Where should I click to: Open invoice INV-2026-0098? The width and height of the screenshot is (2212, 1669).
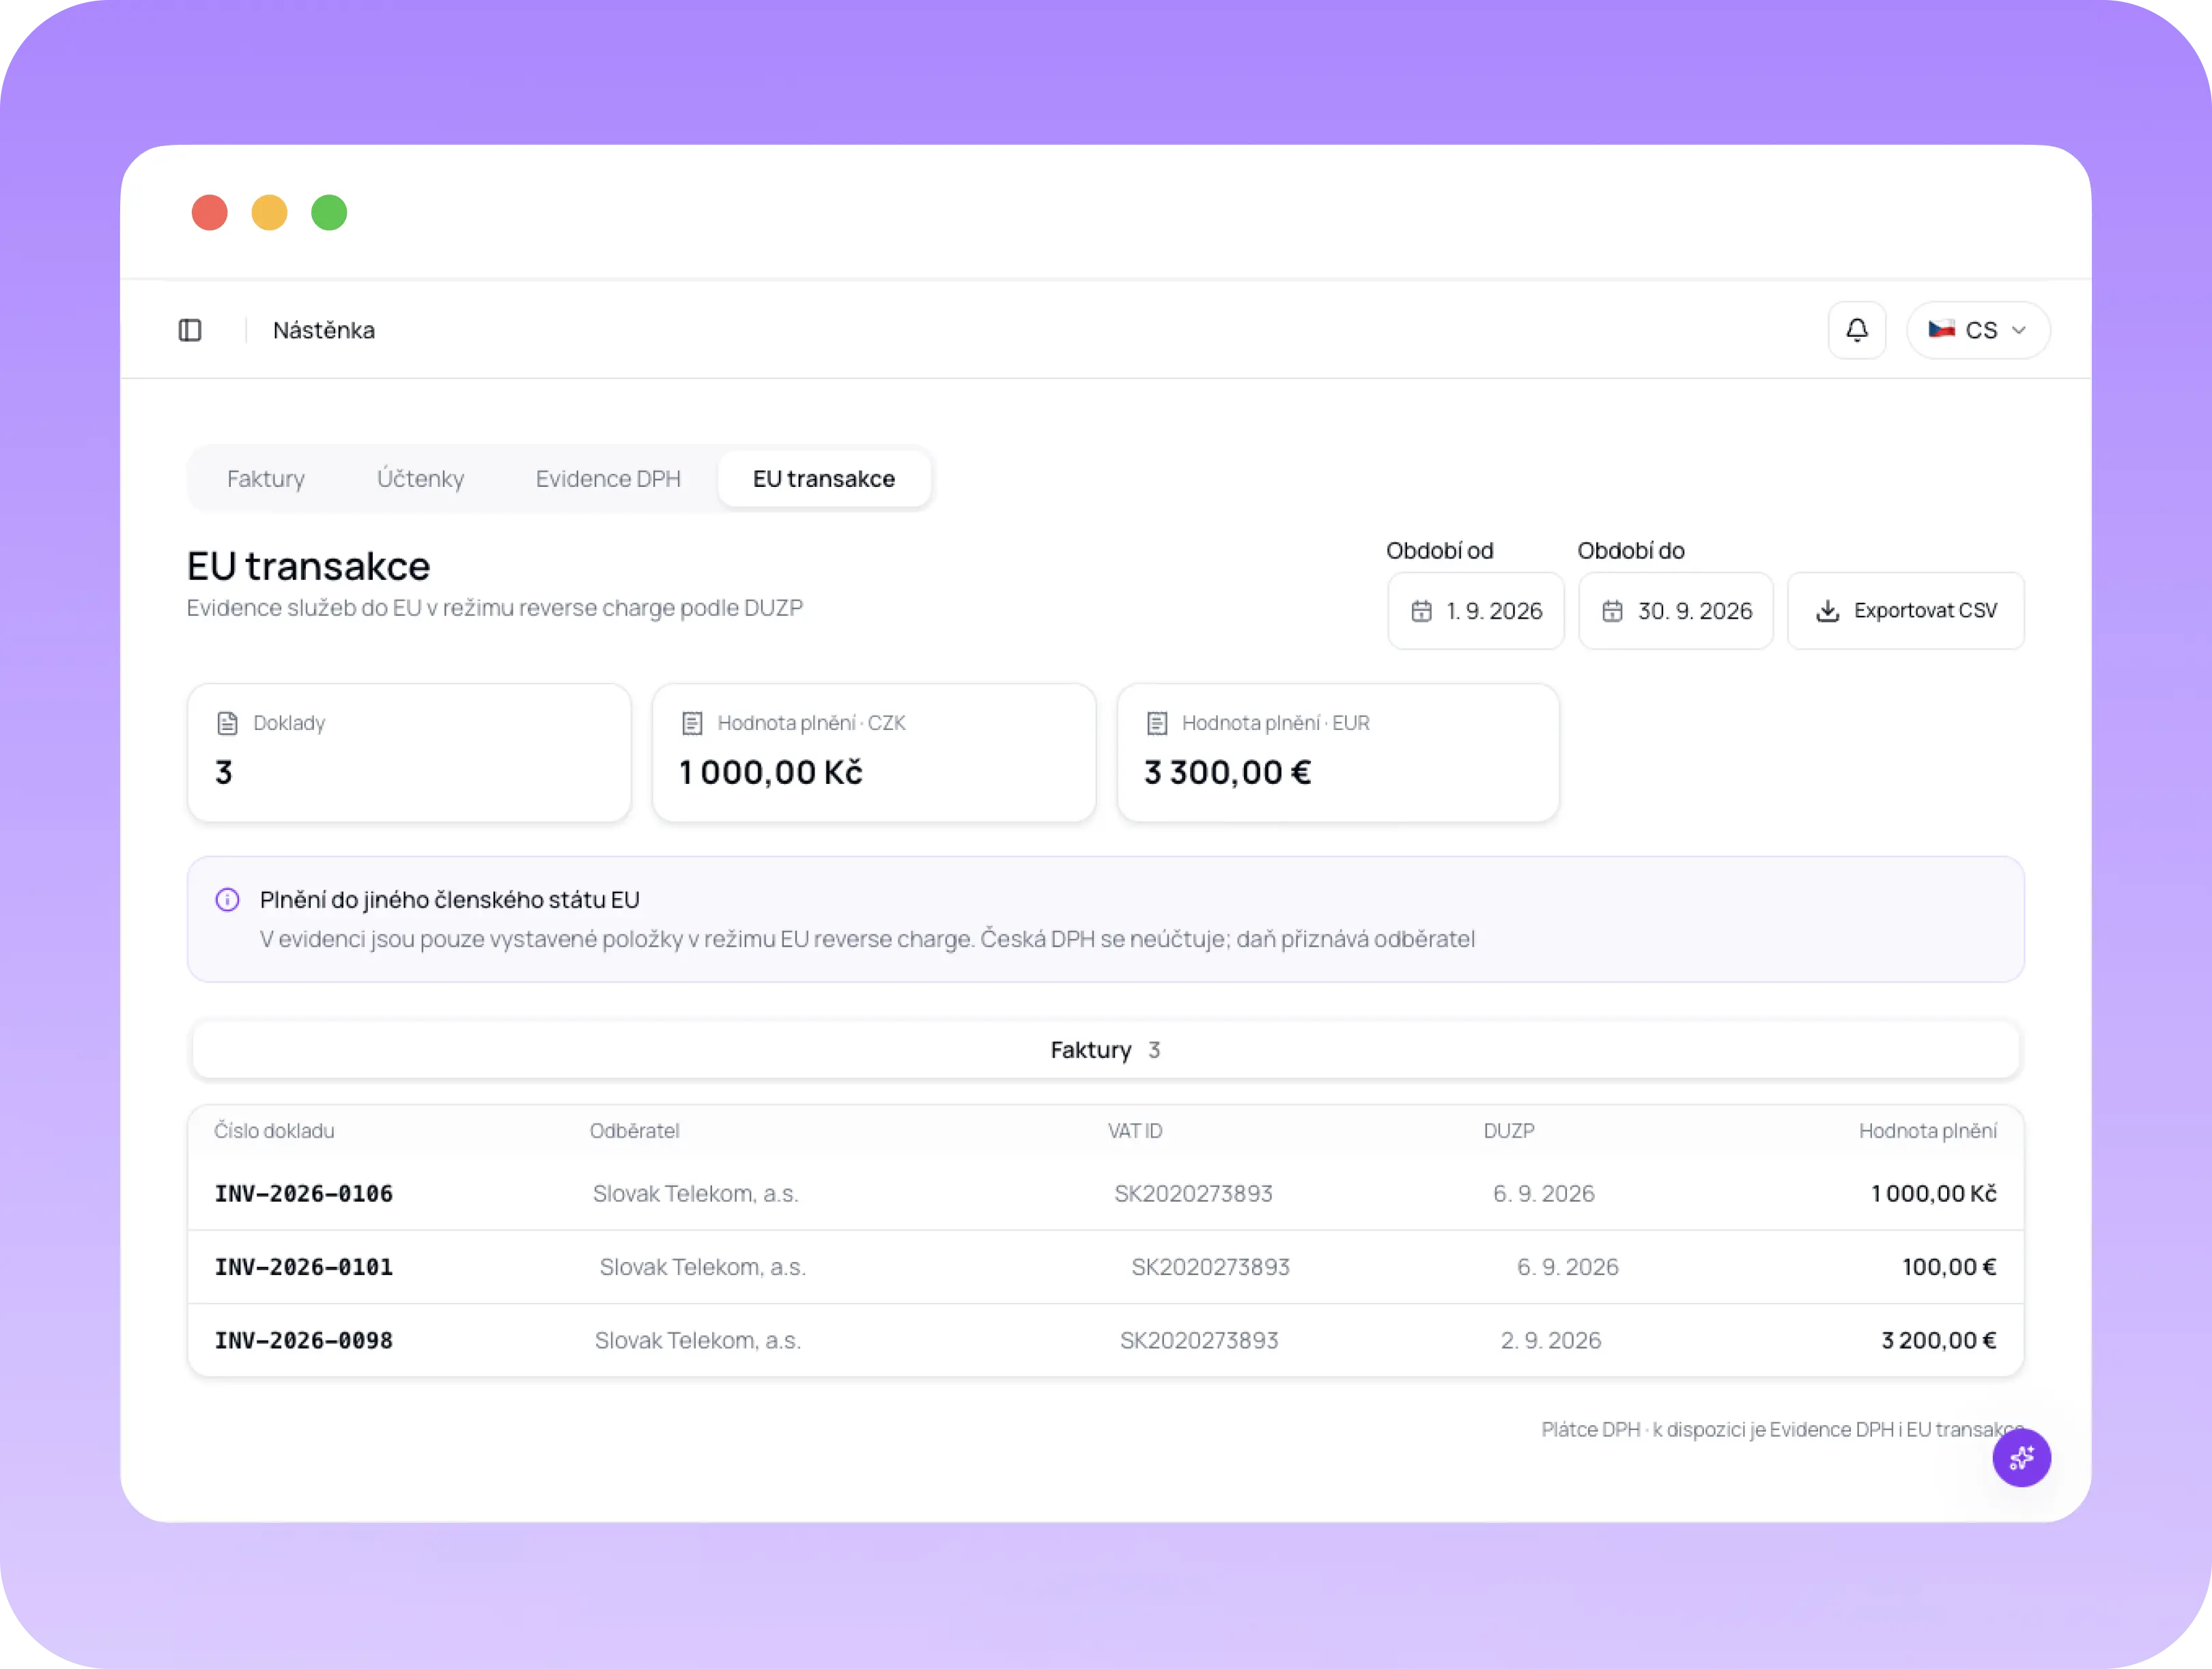click(x=303, y=1341)
